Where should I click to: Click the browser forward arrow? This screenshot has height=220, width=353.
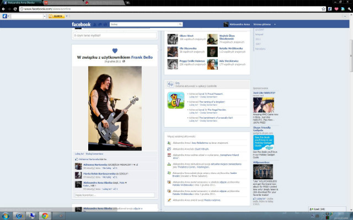point(9,9)
